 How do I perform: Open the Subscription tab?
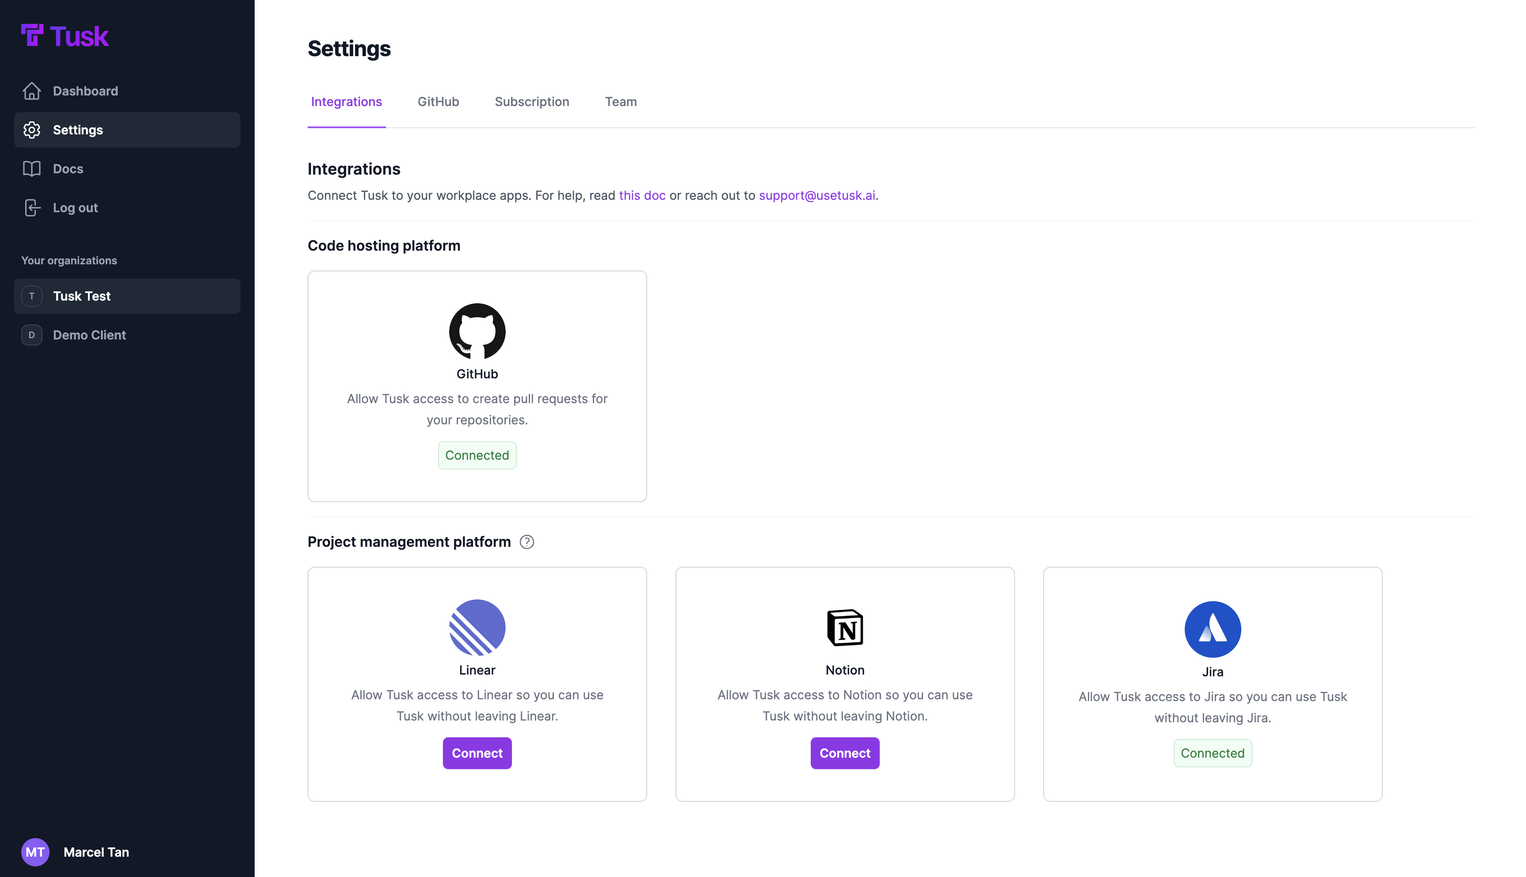532,102
